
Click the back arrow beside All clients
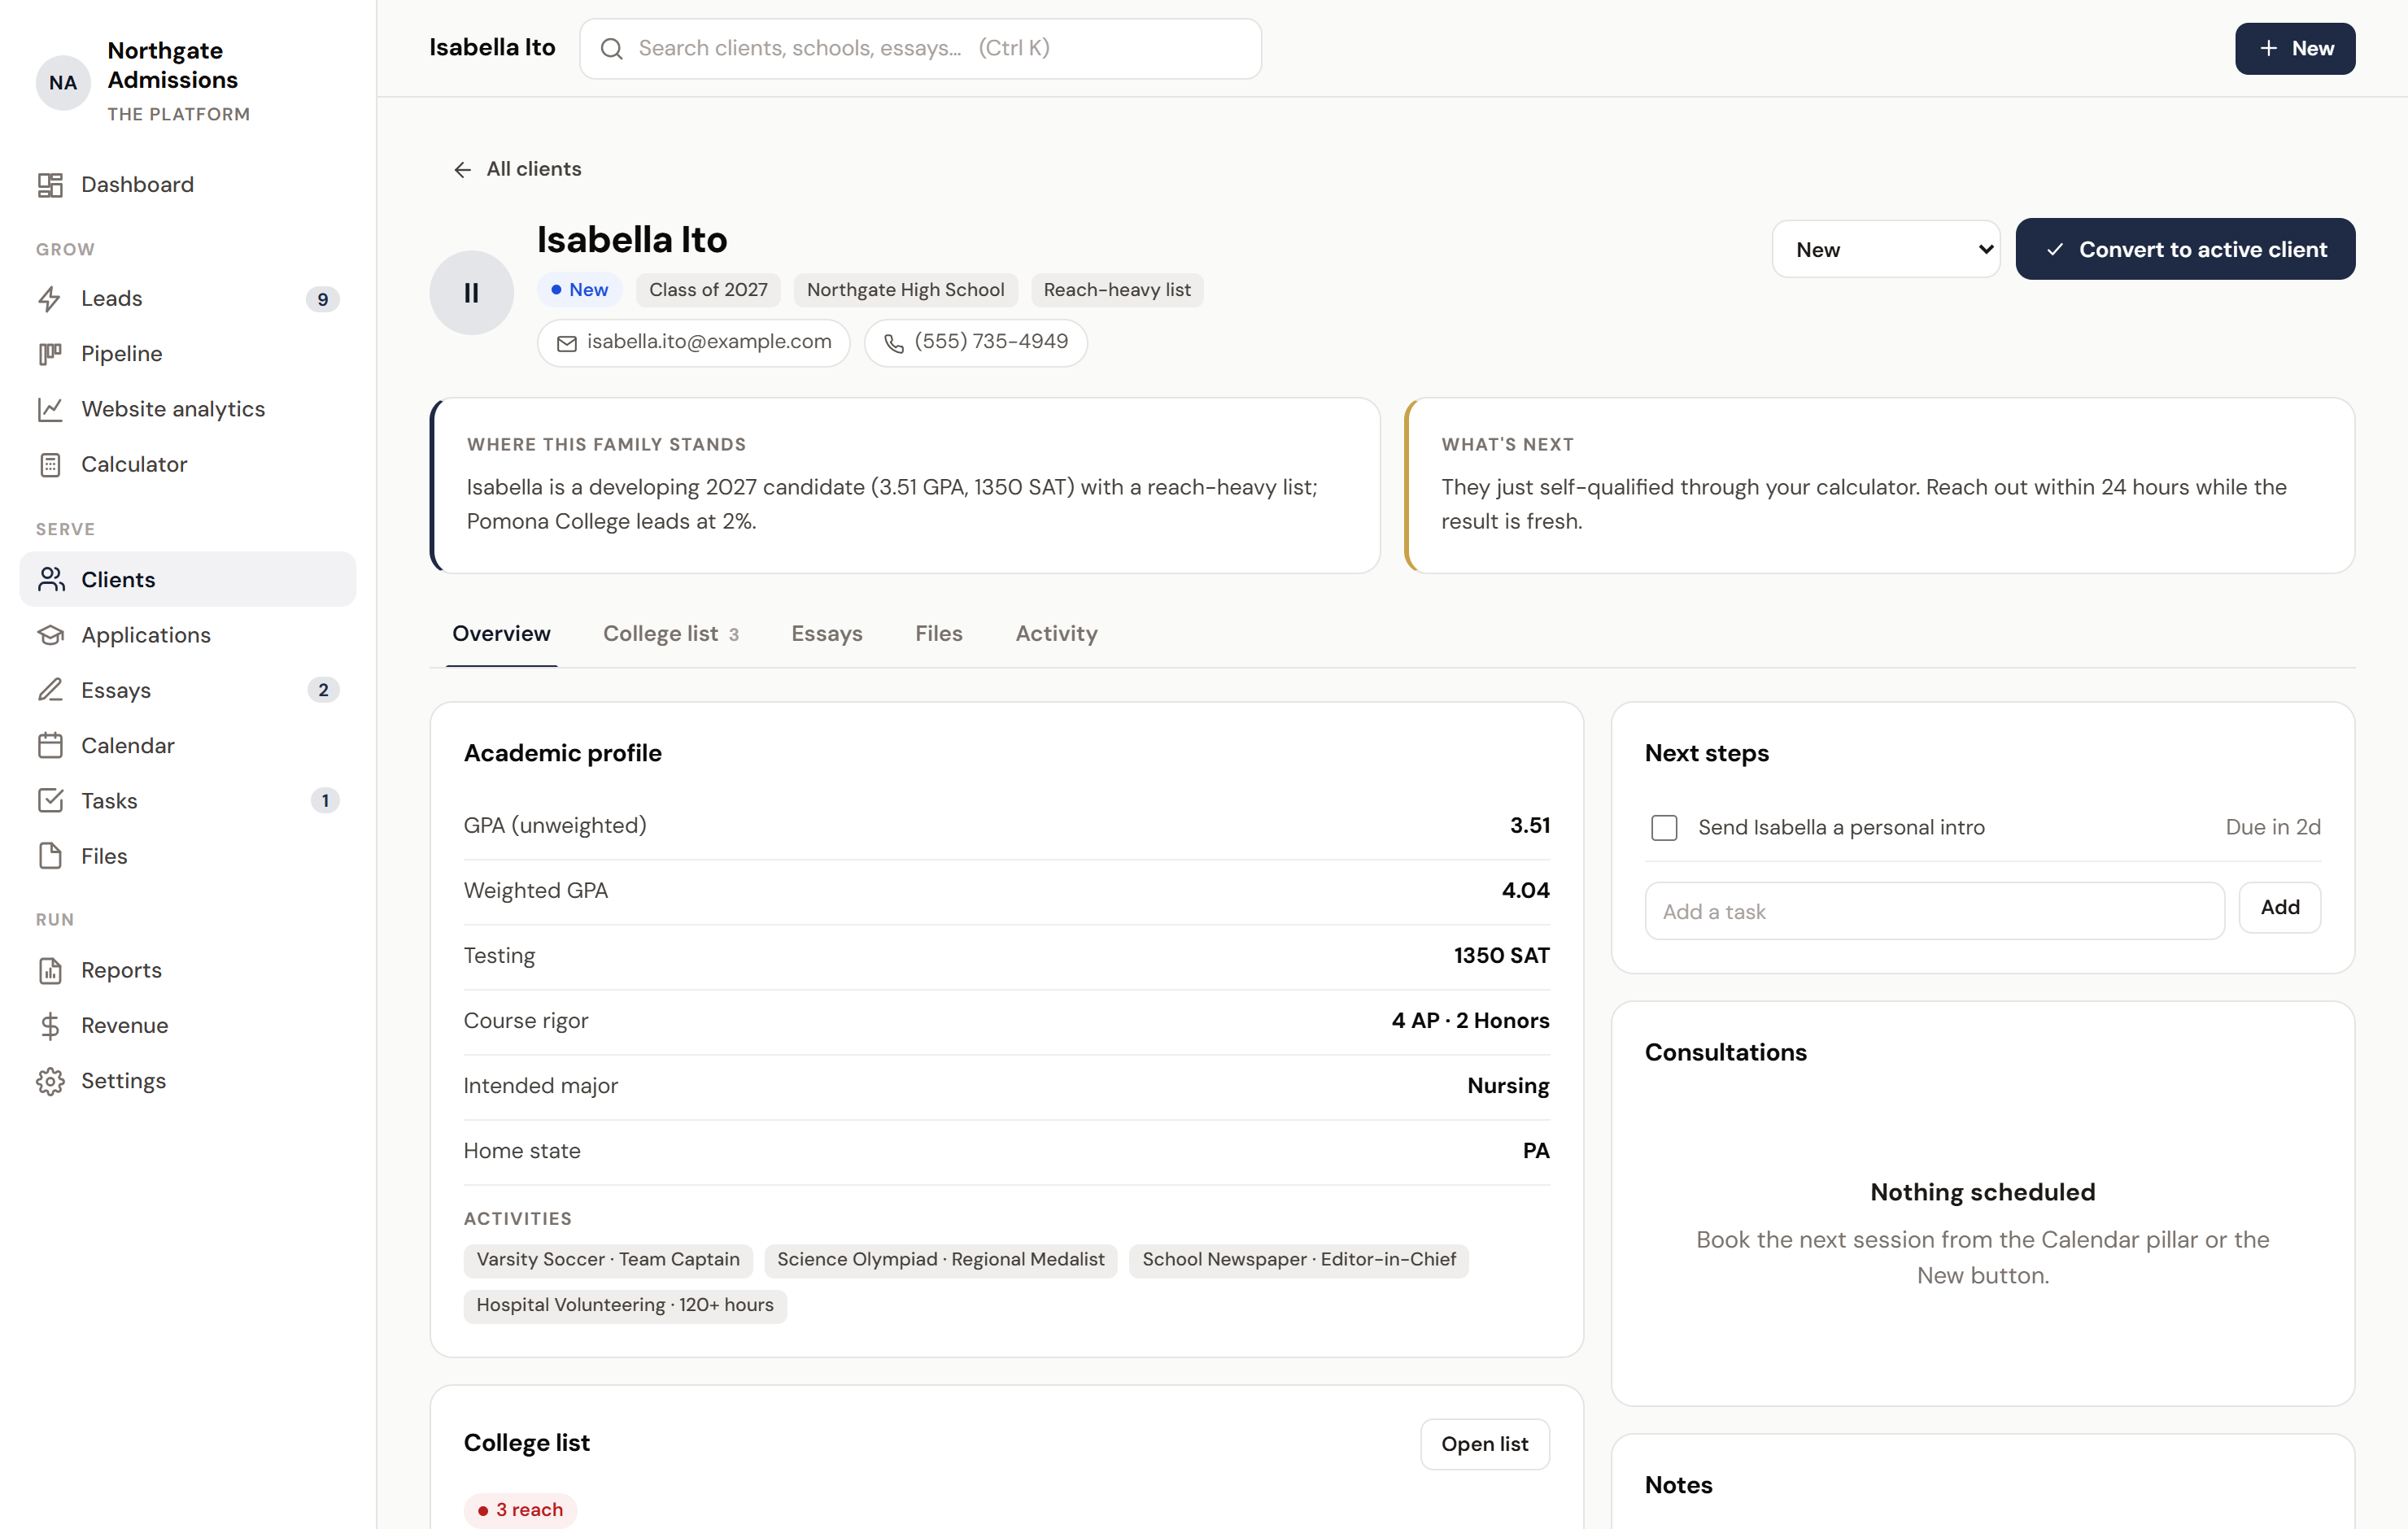[462, 170]
